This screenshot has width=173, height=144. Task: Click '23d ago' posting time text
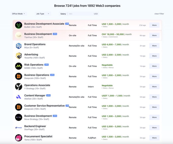pyautogui.click(x=142, y=25)
